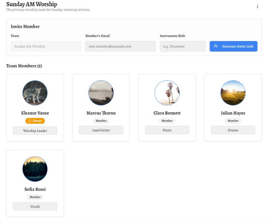This screenshot has height=223, width=268.
Task: Select the Worship Leader role tag
Action: 35,131
